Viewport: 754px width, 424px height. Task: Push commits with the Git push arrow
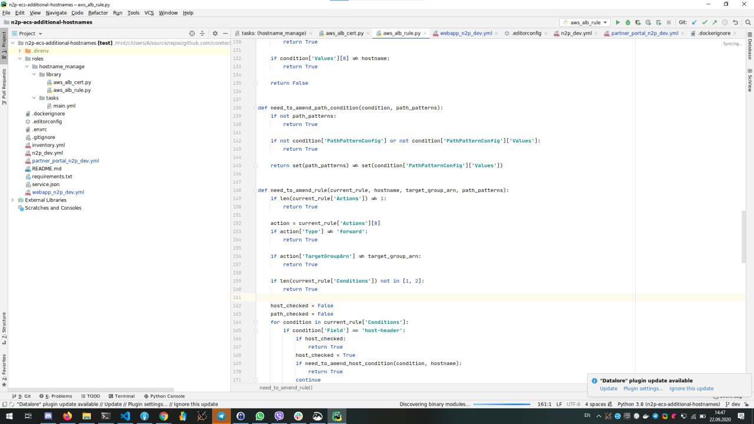715,22
